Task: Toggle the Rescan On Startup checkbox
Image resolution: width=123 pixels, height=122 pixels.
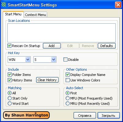Action: pos(9,46)
